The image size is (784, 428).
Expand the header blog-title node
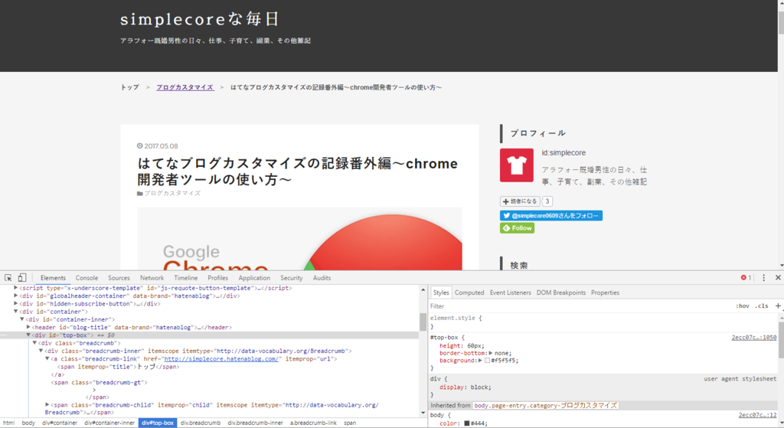point(28,327)
